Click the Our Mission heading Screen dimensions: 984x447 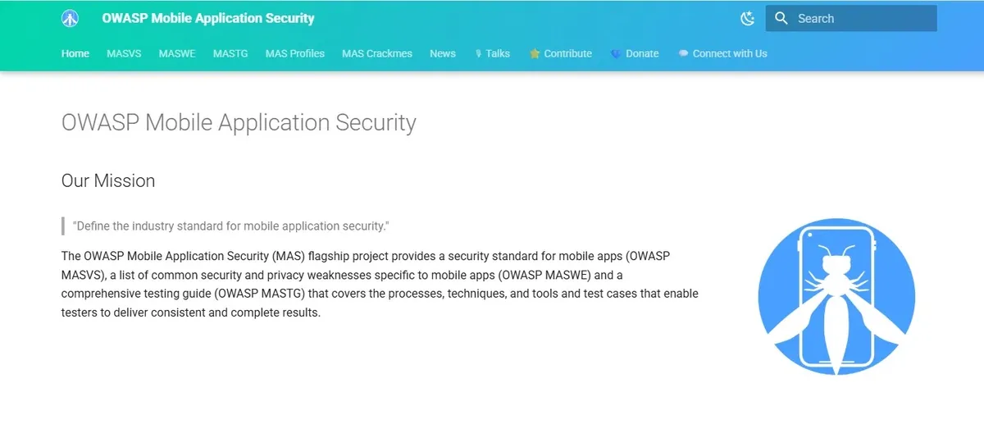[x=108, y=180]
